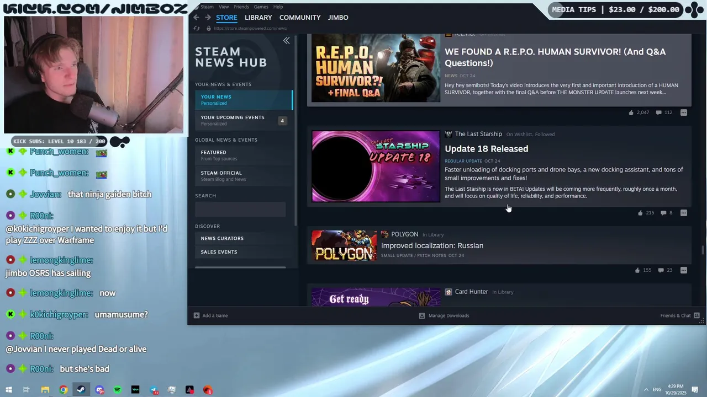Switch to the LIBRARY tab

tap(258, 18)
